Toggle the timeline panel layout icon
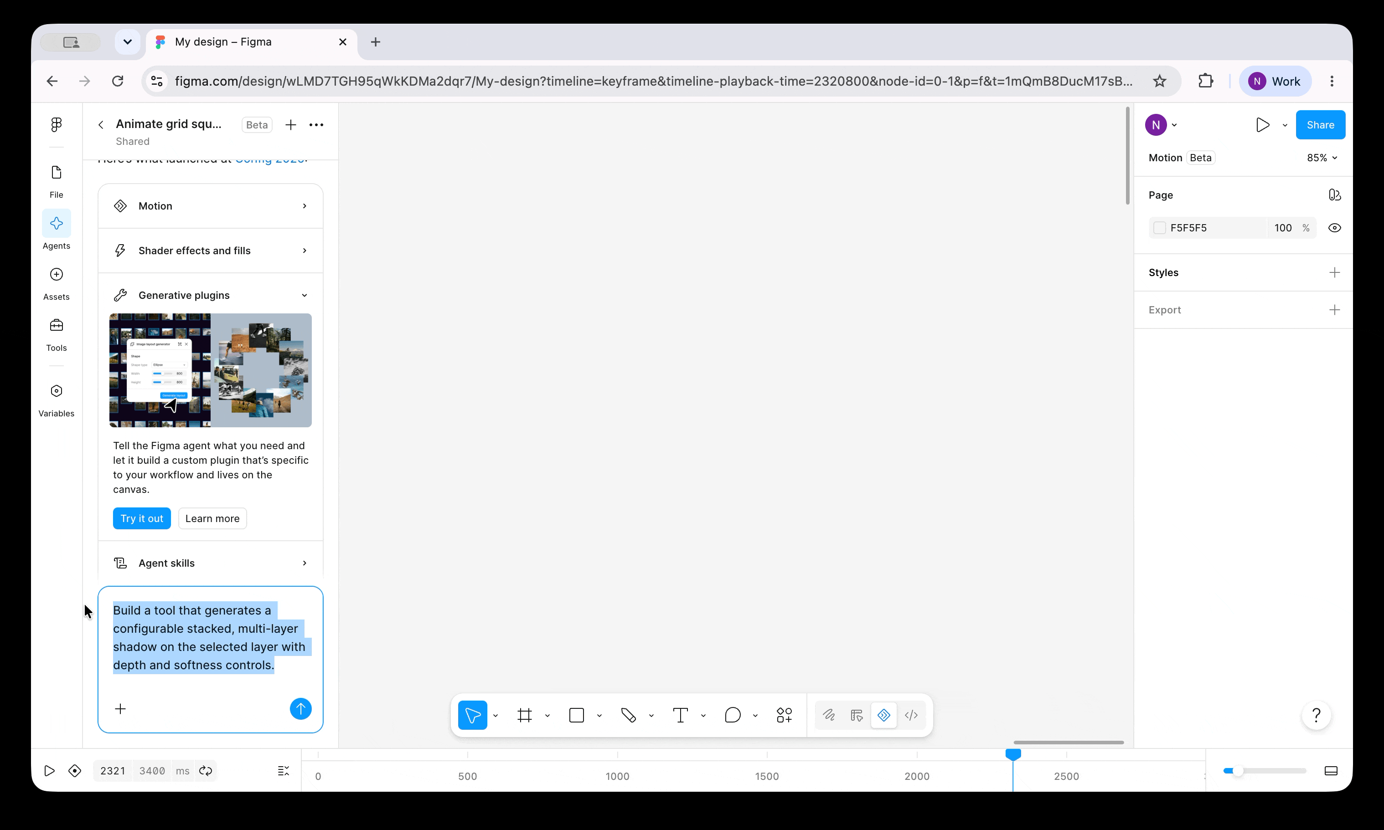This screenshot has height=830, width=1384. tap(1331, 771)
